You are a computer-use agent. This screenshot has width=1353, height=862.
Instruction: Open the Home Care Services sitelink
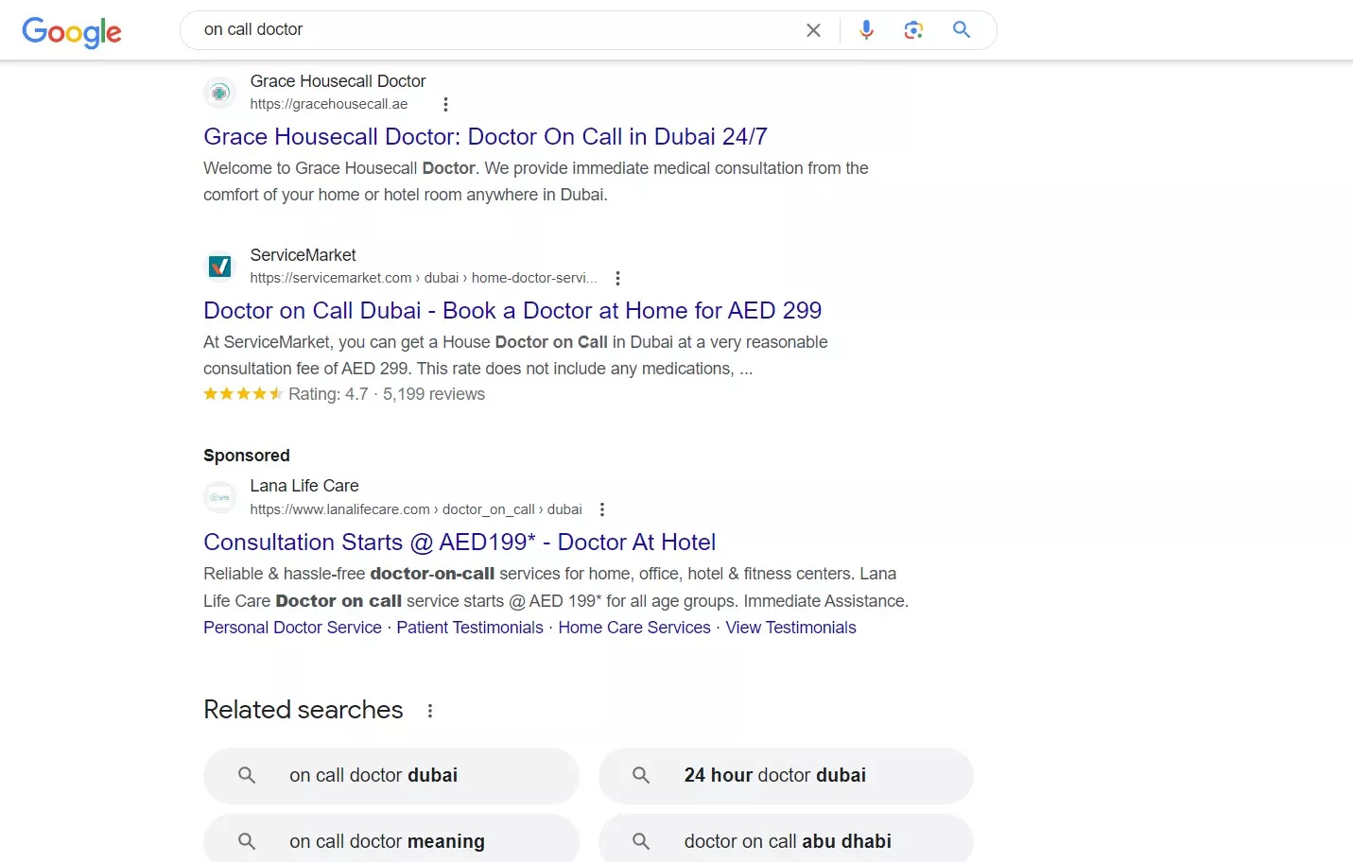click(x=634, y=628)
